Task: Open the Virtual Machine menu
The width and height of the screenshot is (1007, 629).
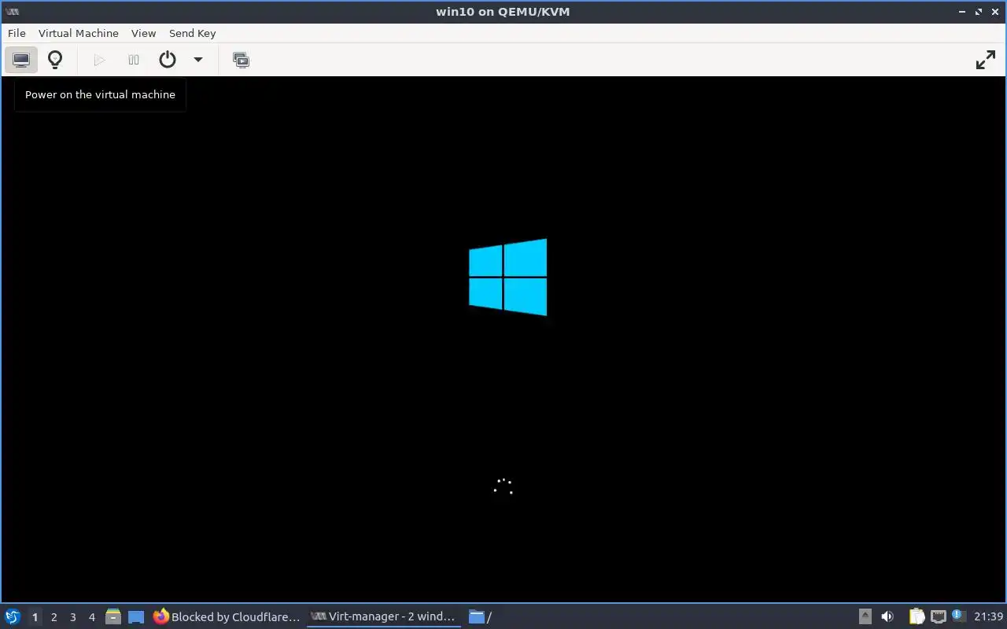Action: (79, 33)
